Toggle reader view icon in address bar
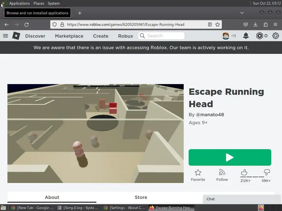 (210, 24)
